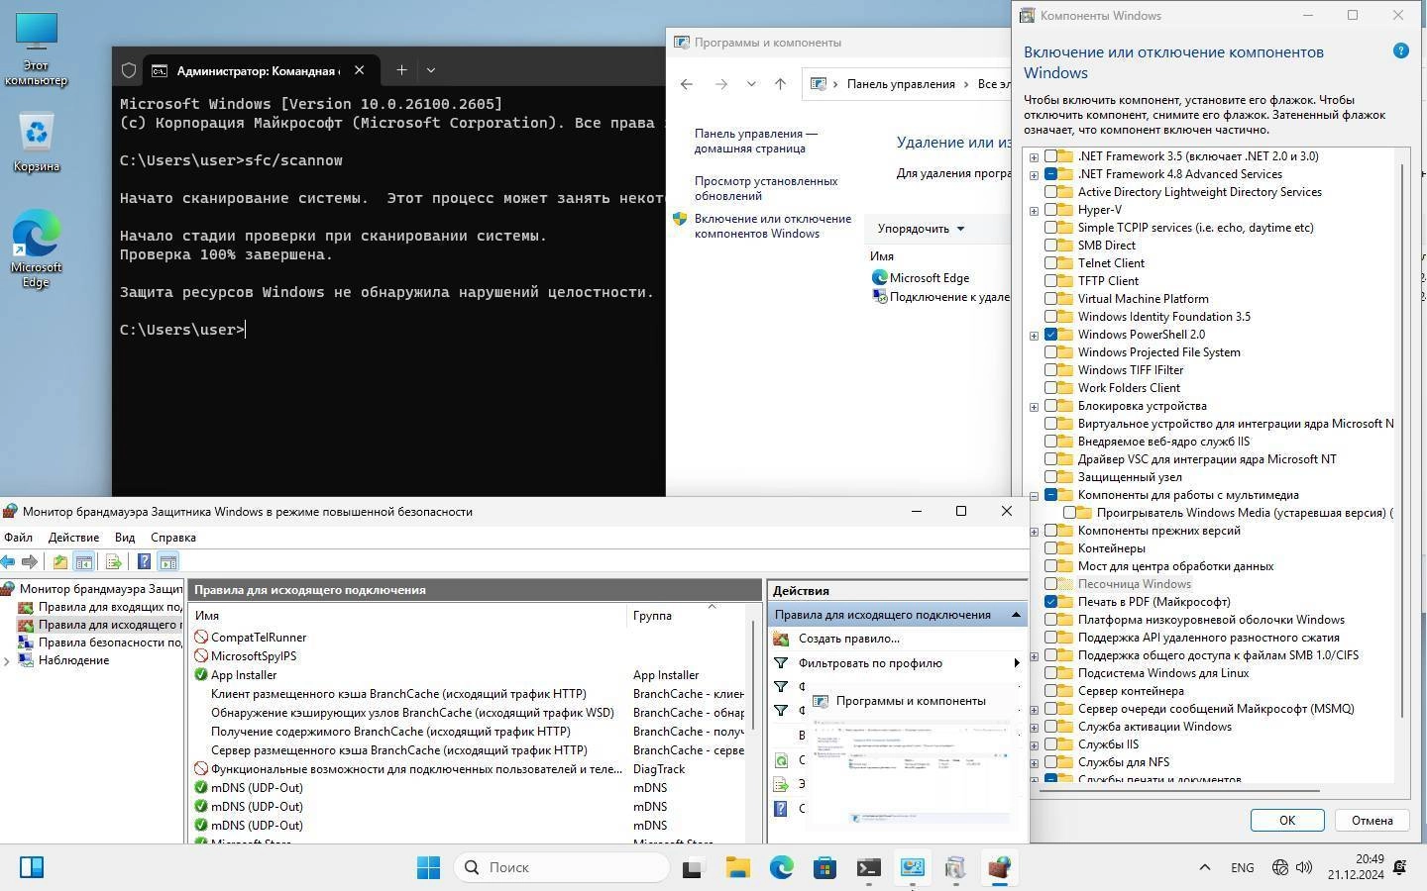Open a new Command Prompt tab with plus
Viewport: 1427px width, 891px height.
tap(401, 70)
